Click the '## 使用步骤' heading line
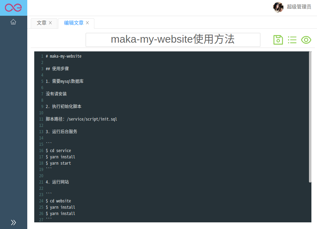 pos(57,69)
